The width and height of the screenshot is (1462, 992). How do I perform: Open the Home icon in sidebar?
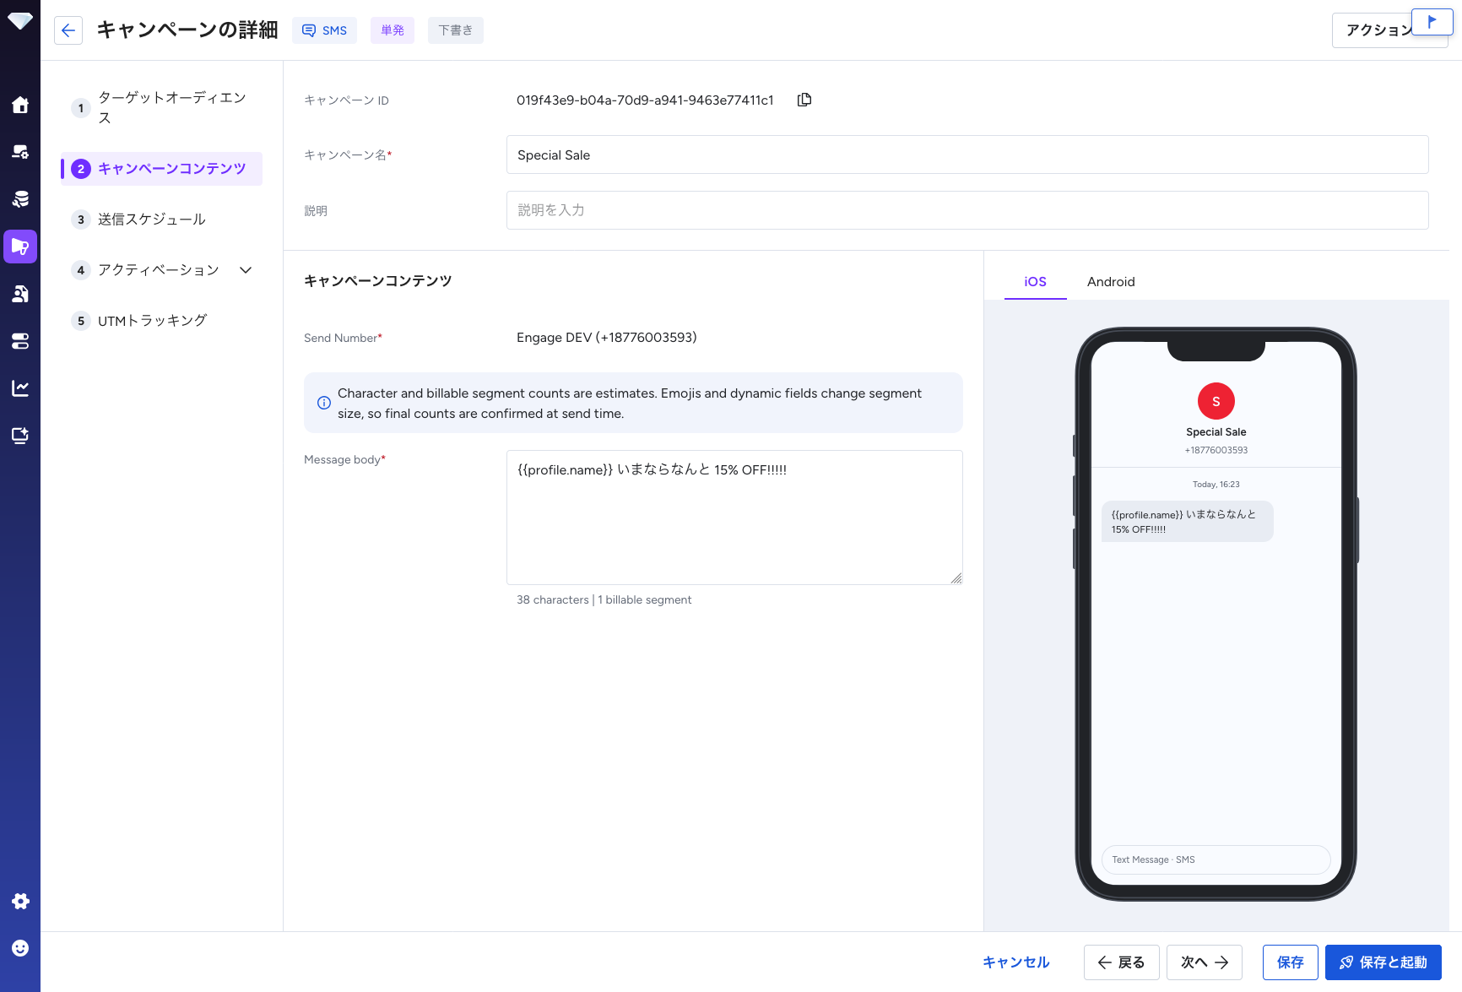pyautogui.click(x=20, y=105)
